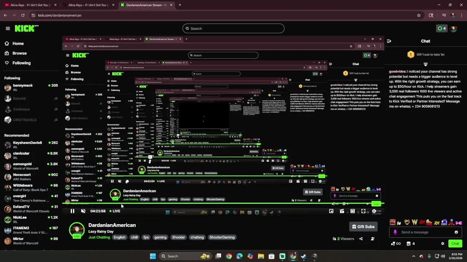467x262 pixels.
Task: Click the Send a message field
Action: point(425,232)
